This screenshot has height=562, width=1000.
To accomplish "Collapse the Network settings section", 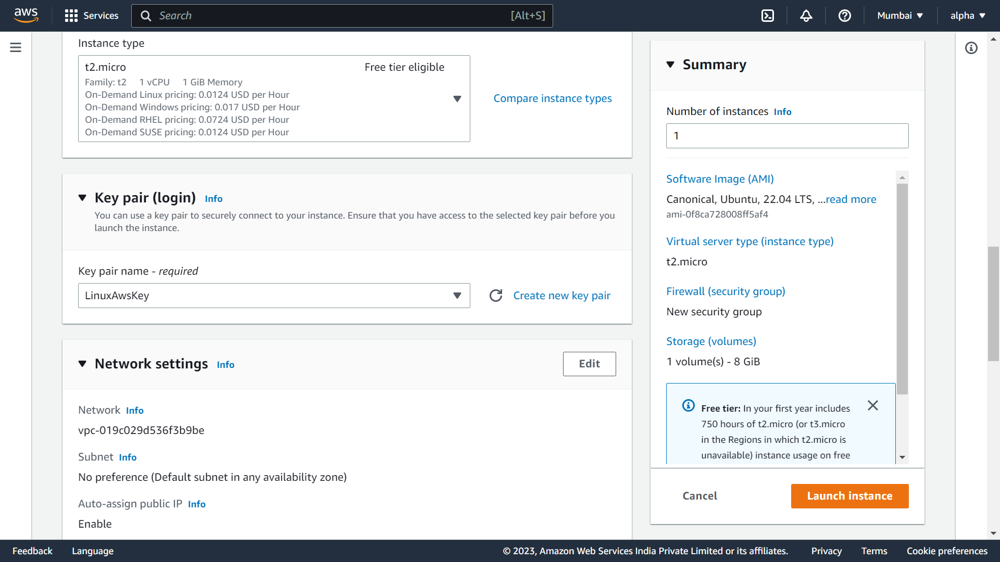I will click(82, 364).
